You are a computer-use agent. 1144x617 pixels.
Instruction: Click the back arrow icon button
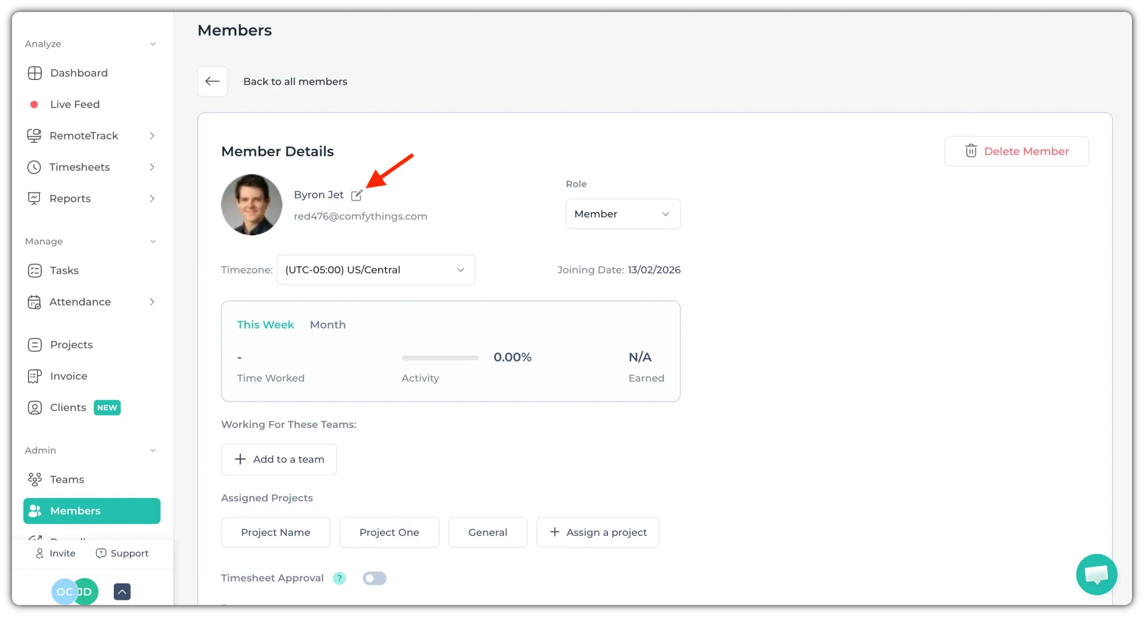213,81
